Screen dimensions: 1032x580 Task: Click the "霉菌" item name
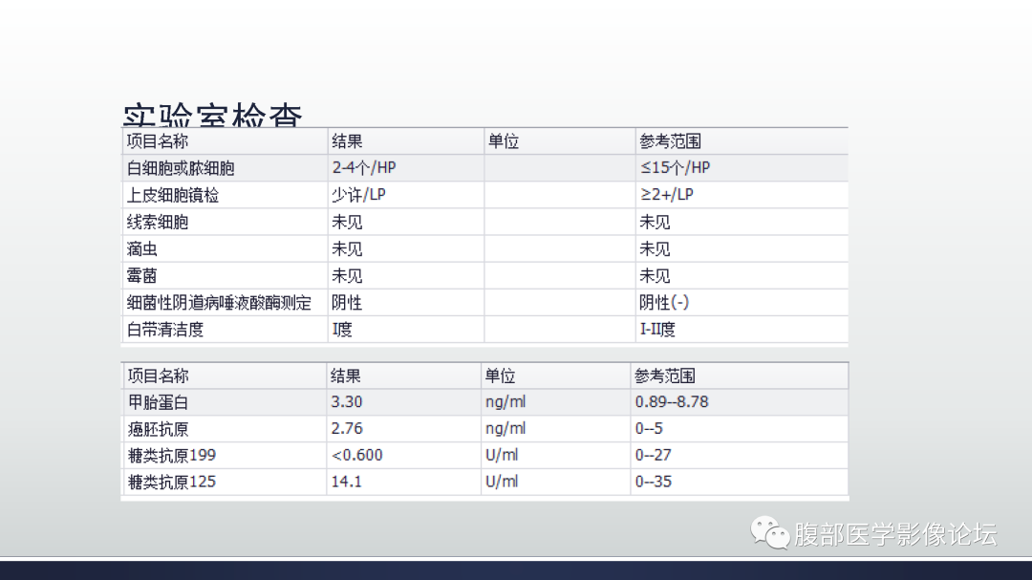click(141, 276)
